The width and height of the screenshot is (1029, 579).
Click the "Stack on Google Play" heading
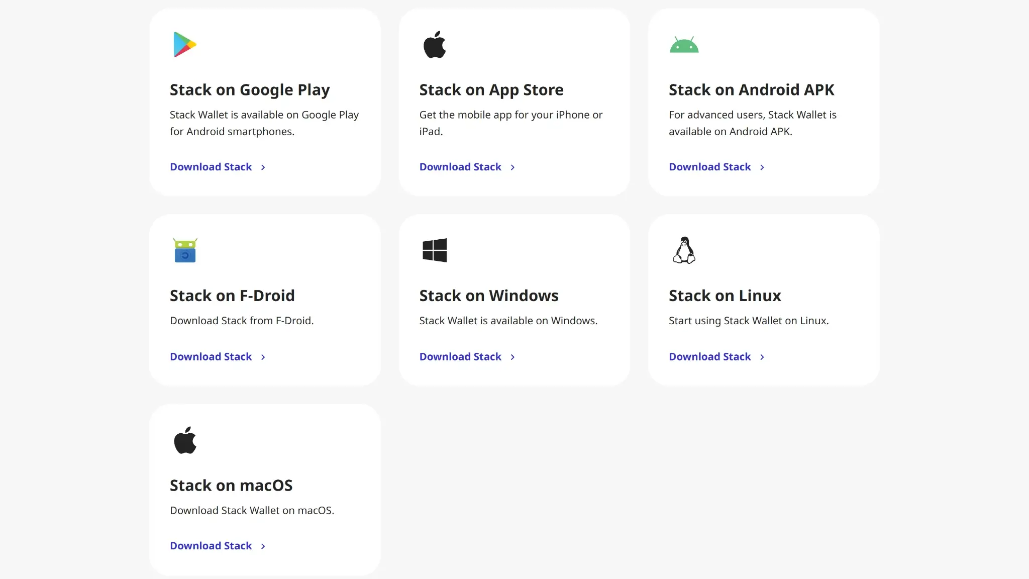250,90
